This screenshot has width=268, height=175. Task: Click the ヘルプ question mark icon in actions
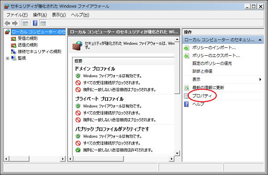186,104
